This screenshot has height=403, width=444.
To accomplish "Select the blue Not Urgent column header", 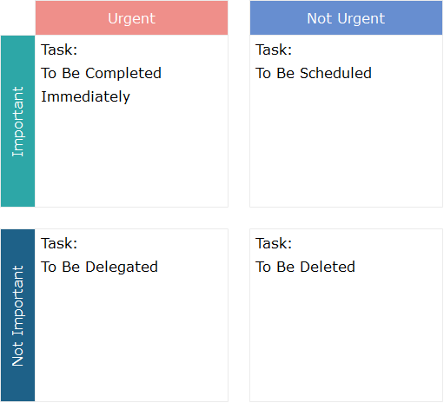I will click(x=346, y=18).
